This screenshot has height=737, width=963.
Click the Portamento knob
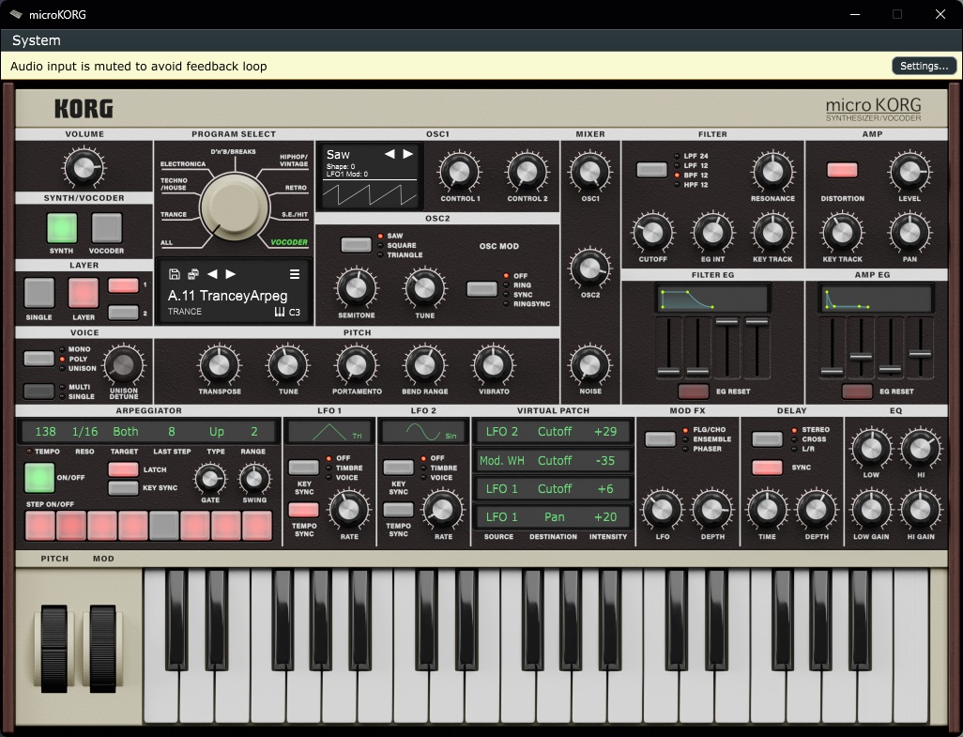[357, 365]
